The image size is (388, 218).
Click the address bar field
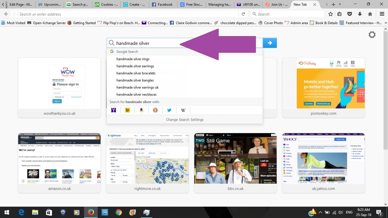click(x=128, y=14)
